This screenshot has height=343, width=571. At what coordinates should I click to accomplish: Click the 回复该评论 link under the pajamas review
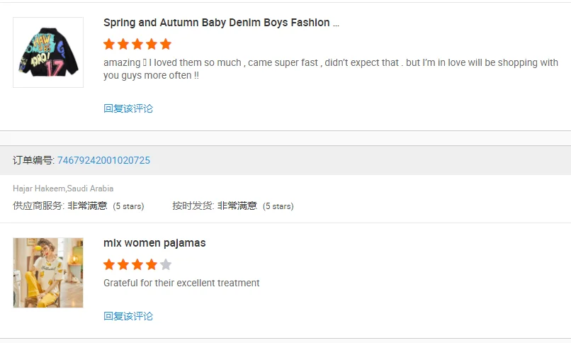pos(128,316)
